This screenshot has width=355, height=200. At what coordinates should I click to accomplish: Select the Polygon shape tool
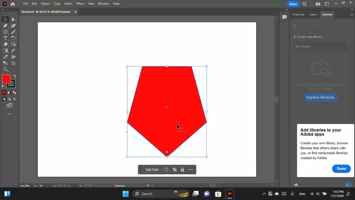pyautogui.click(x=5, y=32)
